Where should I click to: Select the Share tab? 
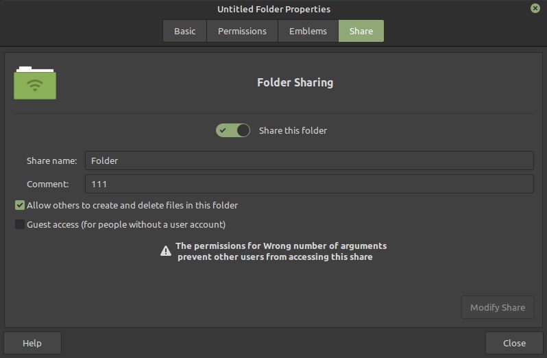tap(361, 31)
